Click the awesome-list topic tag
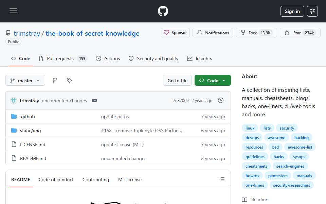The height and width of the screenshot is (204, 326). 300,147
